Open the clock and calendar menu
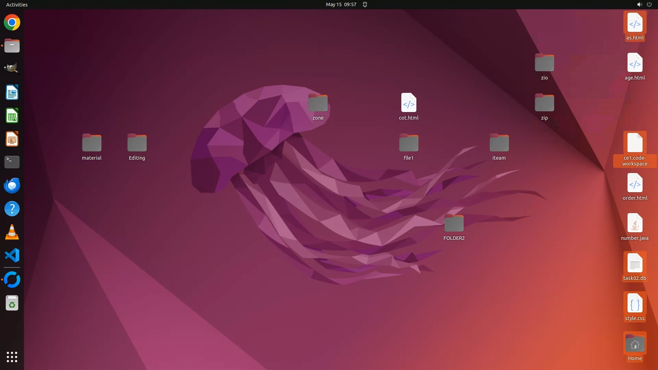This screenshot has width=658, height=370. 341,4
